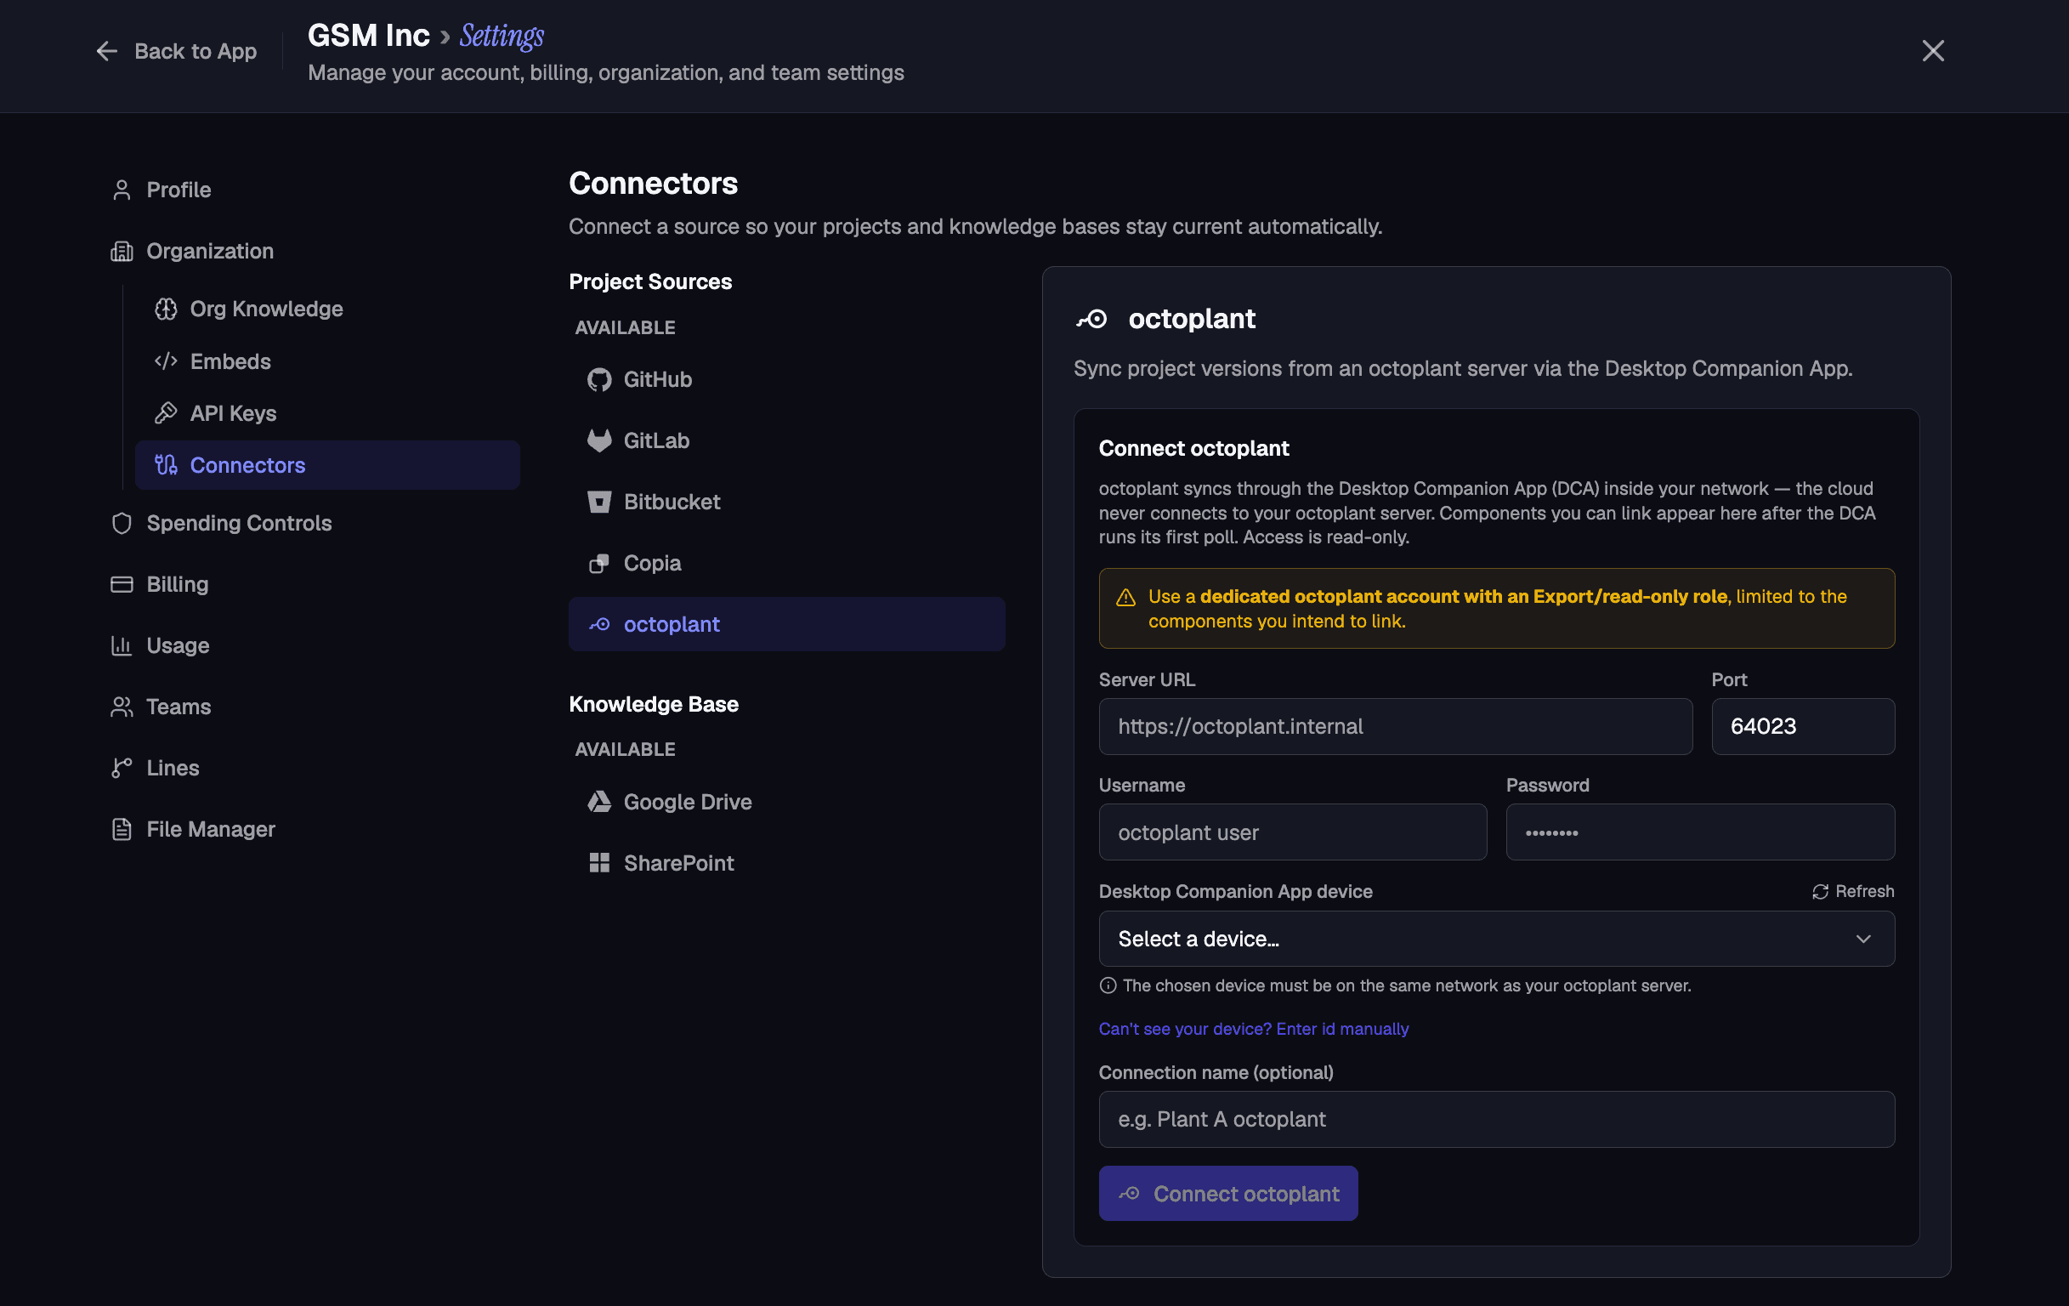Click the Billing card icon
The height and width of the screenshot is (1306, 2069).
(x=122, y=584)
